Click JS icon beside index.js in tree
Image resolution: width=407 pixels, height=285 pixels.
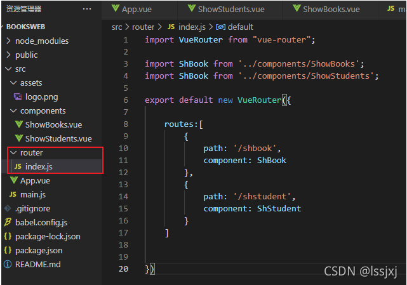point(18,166)
